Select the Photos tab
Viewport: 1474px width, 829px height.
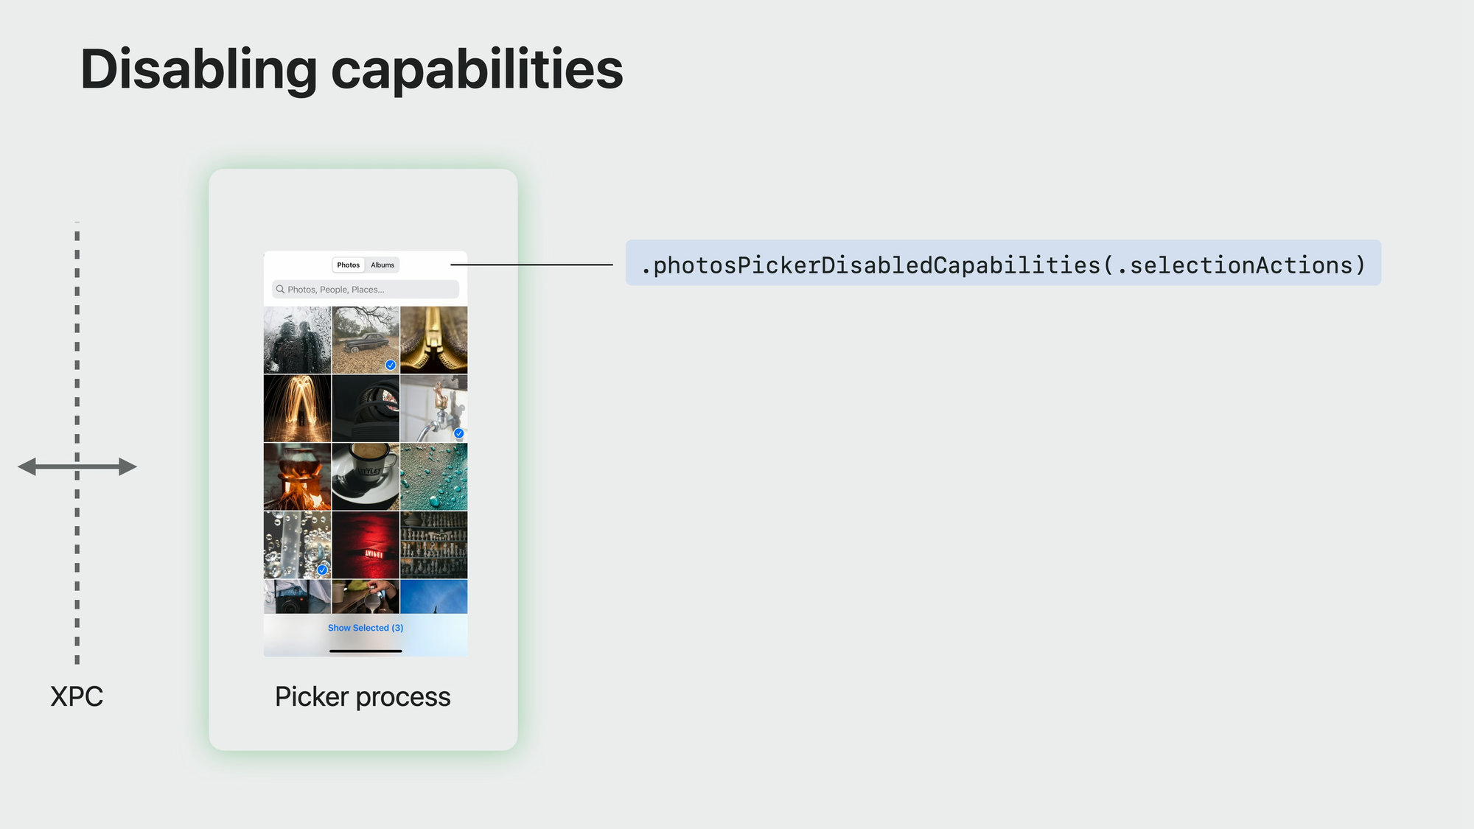tap(349, 265)
